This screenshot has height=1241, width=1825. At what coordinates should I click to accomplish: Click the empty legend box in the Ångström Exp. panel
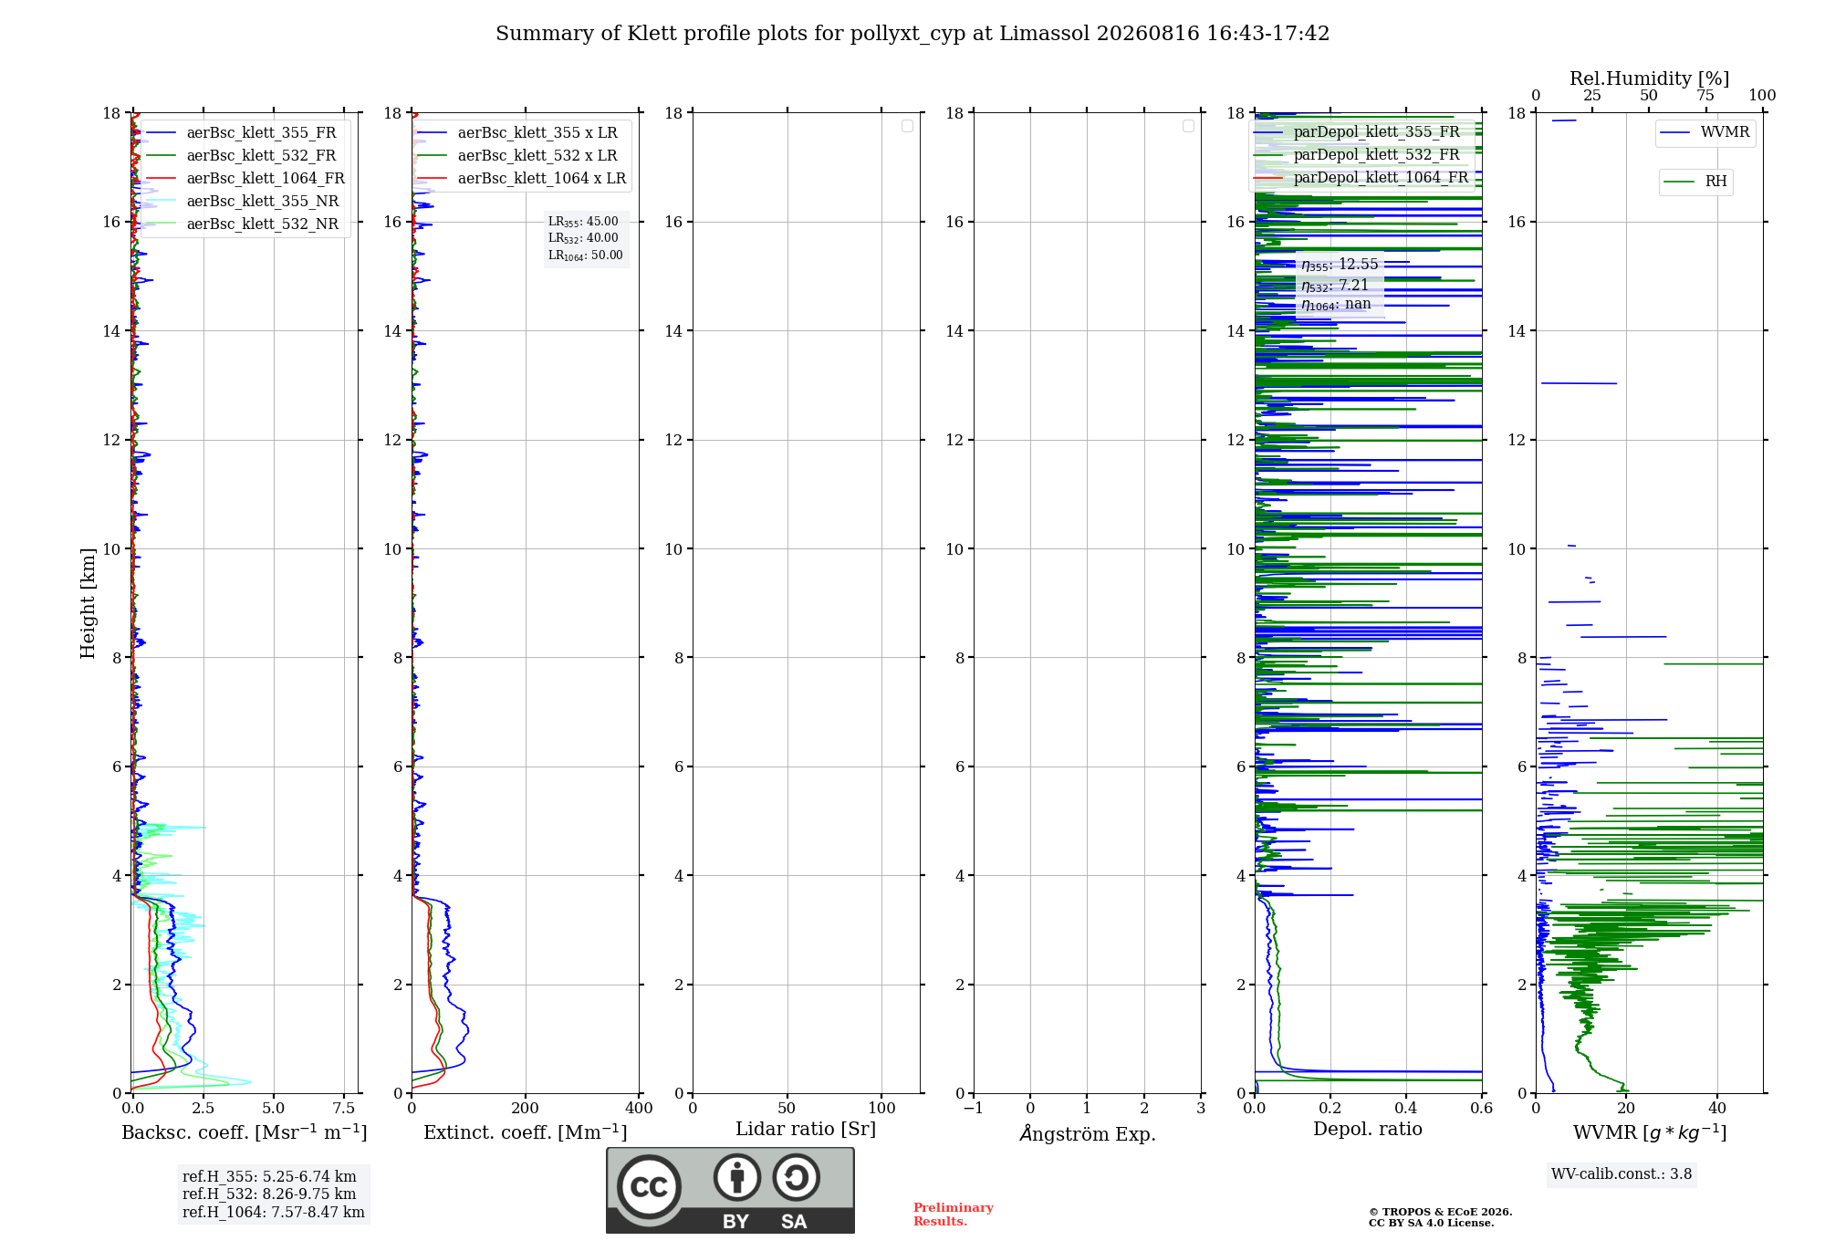[1188, 126]
